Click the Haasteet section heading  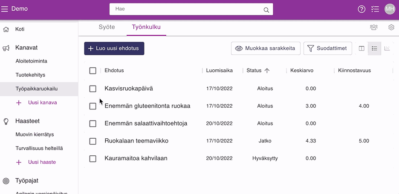27,121
